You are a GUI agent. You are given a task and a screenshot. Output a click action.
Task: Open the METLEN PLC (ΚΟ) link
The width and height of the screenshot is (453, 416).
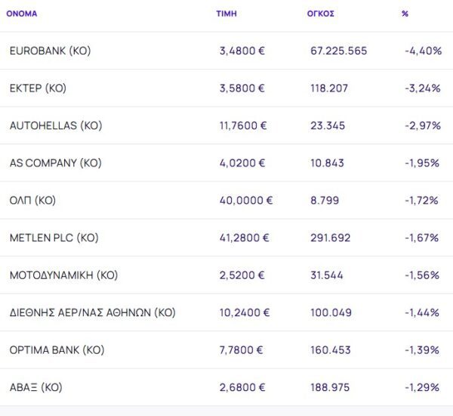[54, 237]
